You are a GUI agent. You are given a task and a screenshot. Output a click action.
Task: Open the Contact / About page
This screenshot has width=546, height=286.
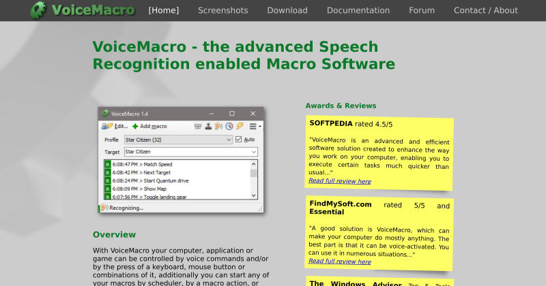tap(486, 10)
